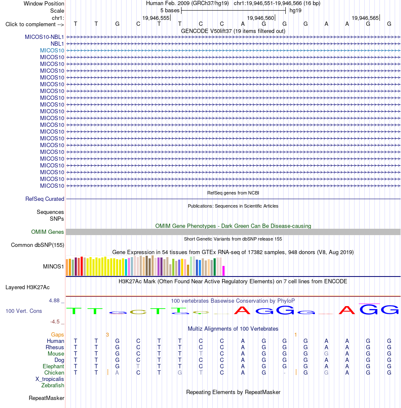Click the Human Feb. 2009 (GRCh37/hg19) assembly text
401x408 pixels.
pyautogui.click(x=187, y=3)
